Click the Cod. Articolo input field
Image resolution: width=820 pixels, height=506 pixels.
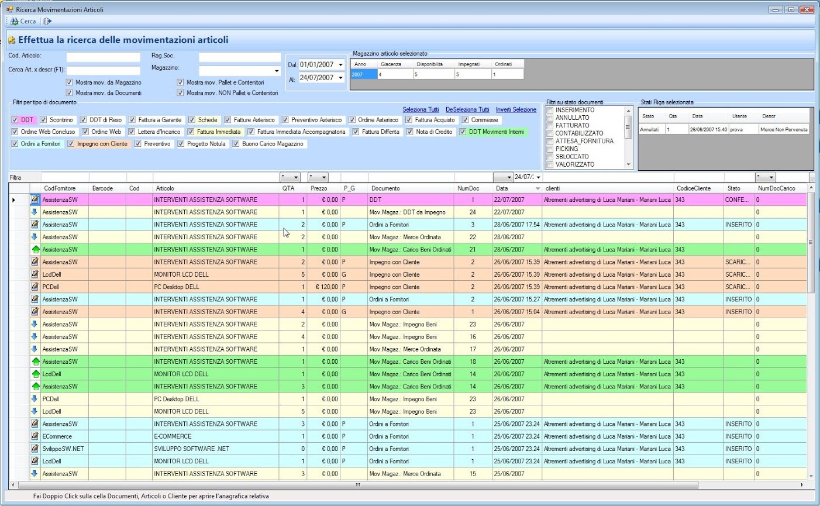[x=104, y=57]
